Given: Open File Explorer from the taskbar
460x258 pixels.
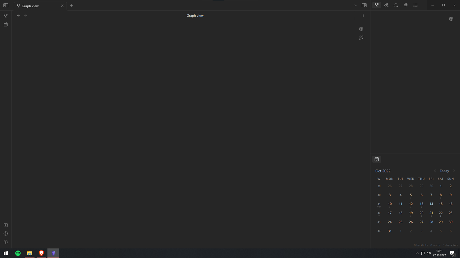Looking at the screenshot, I should tap(30, 253).
